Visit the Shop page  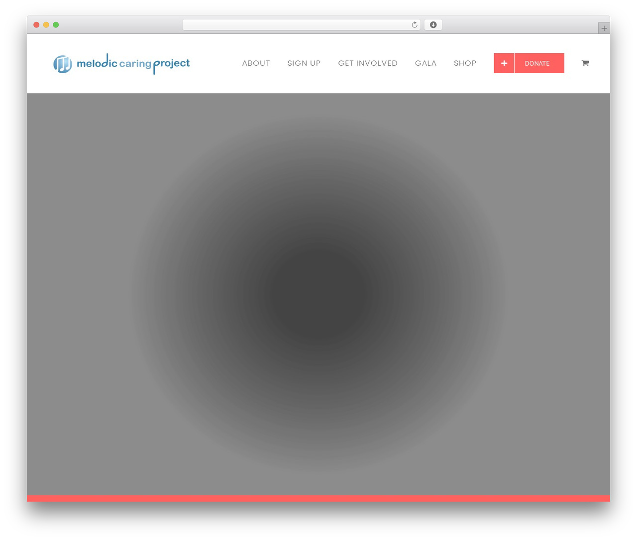point(465,63)
